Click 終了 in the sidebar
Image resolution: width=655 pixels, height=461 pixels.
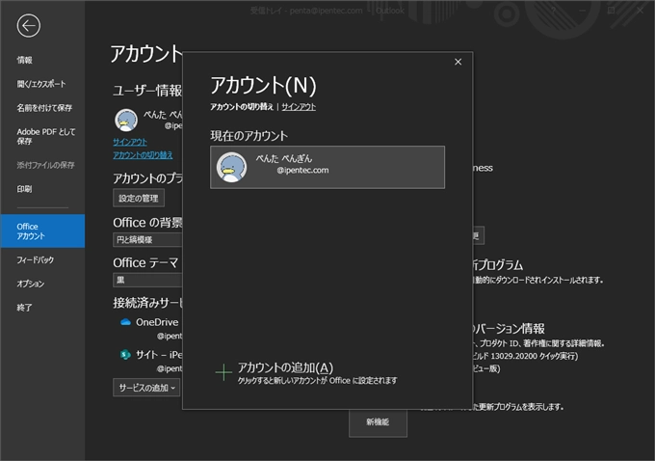(25, 308)
